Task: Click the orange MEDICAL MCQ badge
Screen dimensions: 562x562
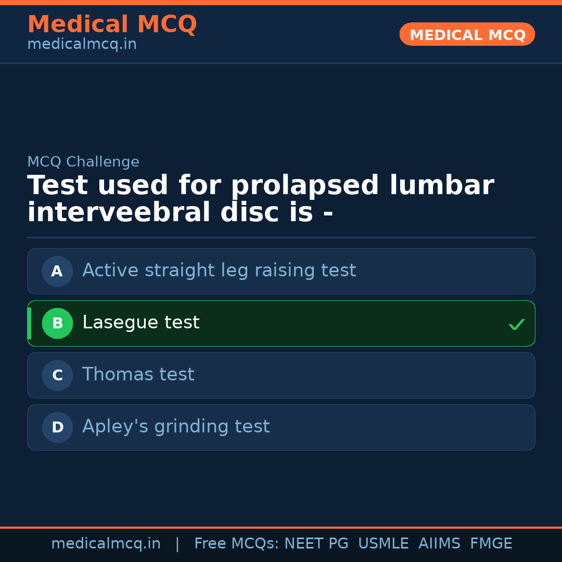Action: [x=467, y=34]
